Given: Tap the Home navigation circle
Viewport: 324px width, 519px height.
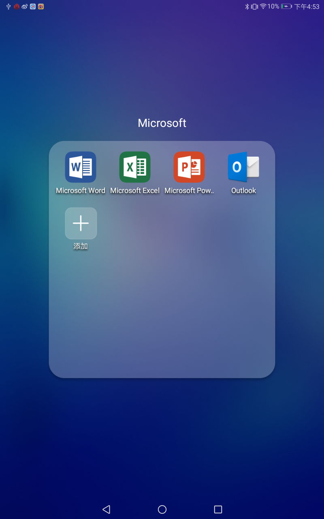Looking at the screenshot, I should (162, 509).
